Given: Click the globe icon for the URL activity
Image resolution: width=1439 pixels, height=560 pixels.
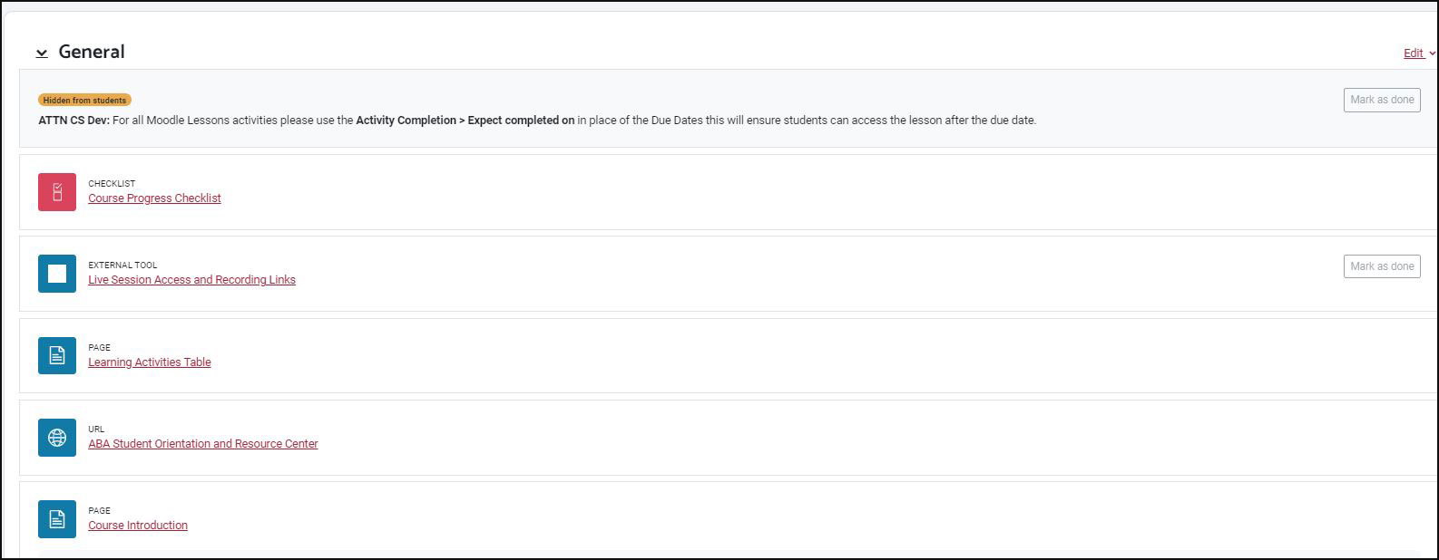Looking at the screenshot, I should (x=56, y=437).
